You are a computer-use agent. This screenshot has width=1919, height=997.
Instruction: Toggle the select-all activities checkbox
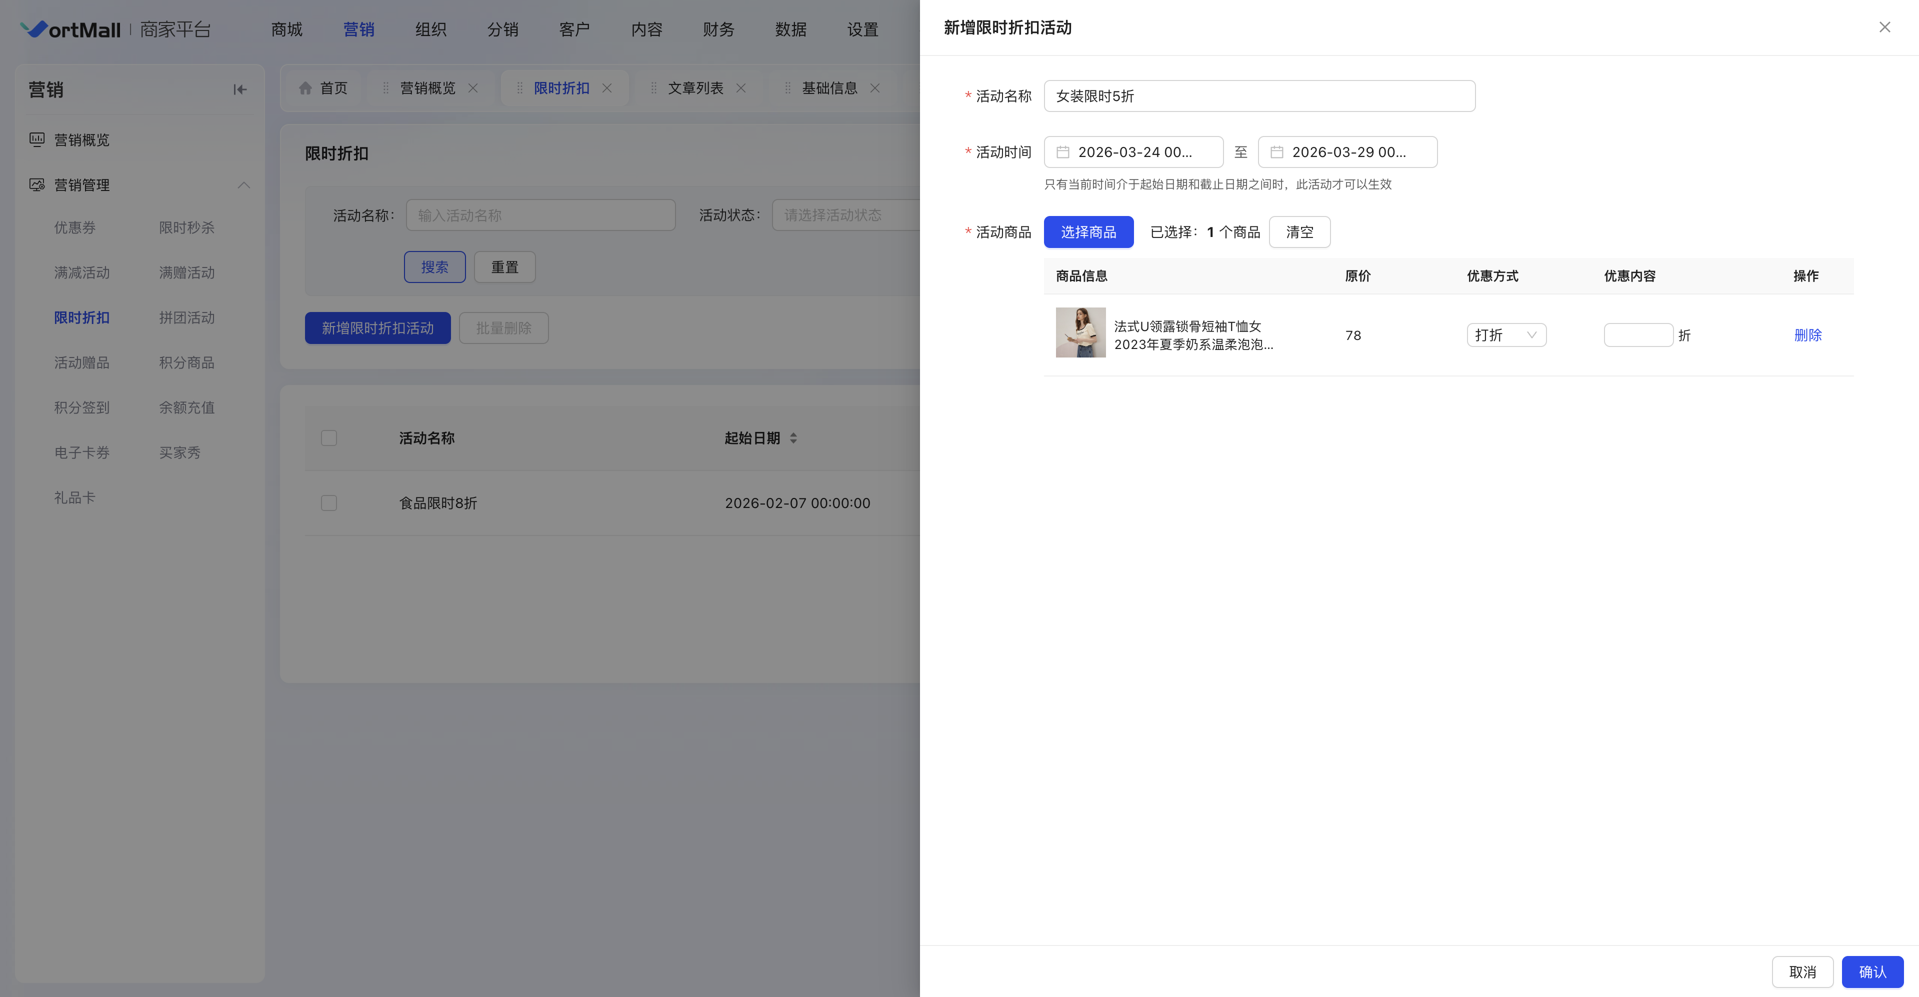328,438
